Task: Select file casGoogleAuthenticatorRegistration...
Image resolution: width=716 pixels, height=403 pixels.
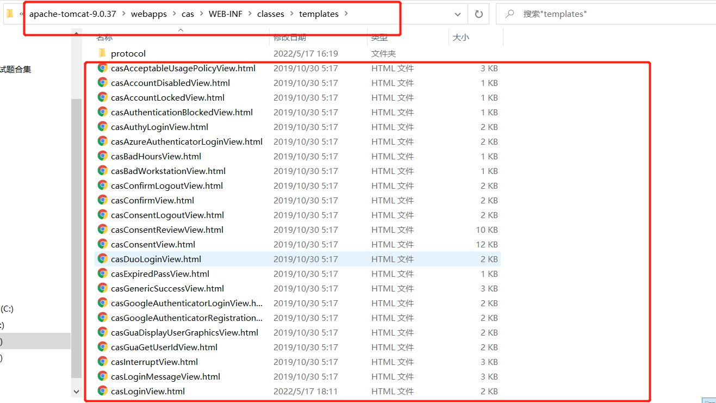Action: pyautogui.click(x=186, y=318)
